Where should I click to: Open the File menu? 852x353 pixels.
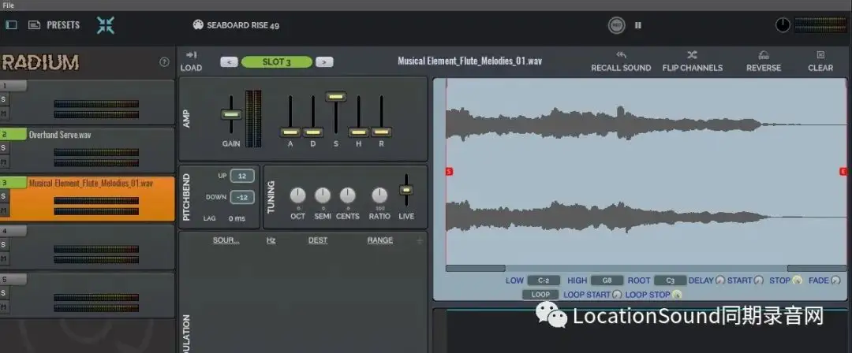[x=8, y=5]
